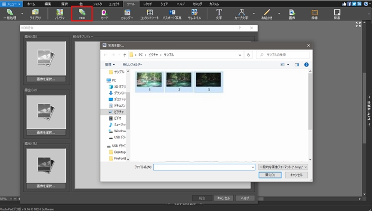The image size is (372, 211).
Task: Open the Frame (枠線) tool
Action: point(315,14)
